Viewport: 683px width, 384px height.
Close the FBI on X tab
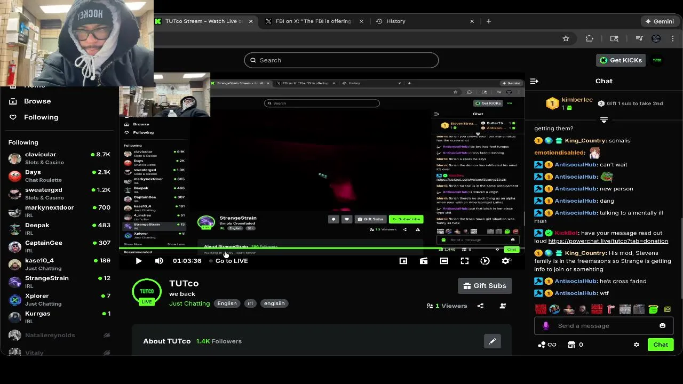[x=361, y=21]
